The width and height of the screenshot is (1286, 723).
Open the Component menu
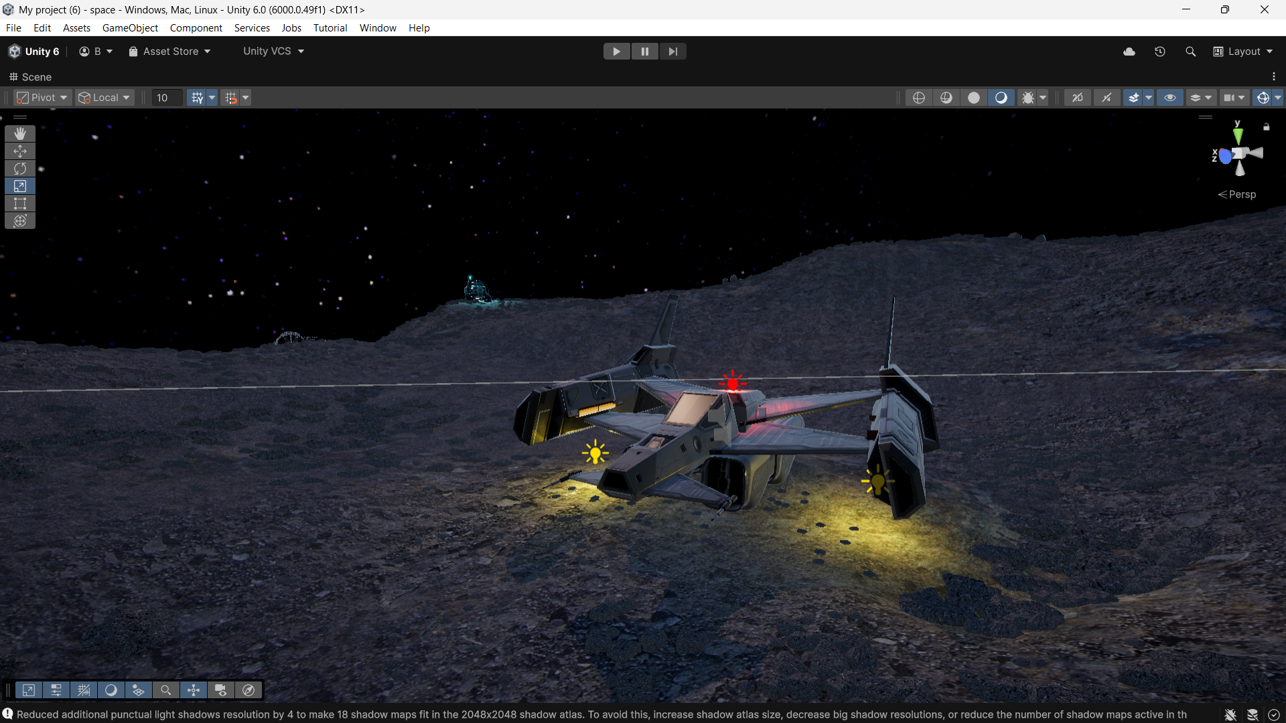[x=196, y=28]
